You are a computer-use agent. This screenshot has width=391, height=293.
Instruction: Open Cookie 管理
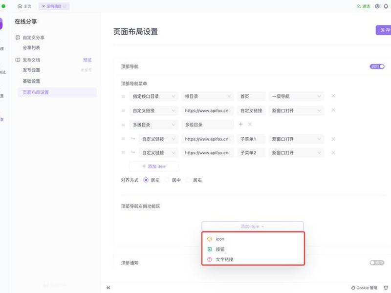click(x=364, y=288)
